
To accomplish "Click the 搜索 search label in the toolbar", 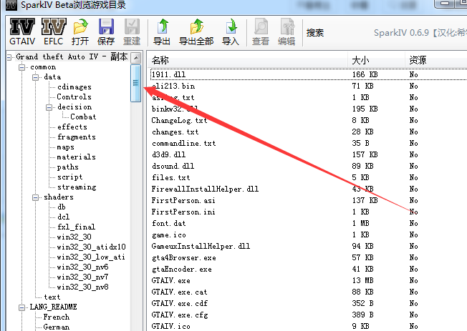I will tap(315, 32).
